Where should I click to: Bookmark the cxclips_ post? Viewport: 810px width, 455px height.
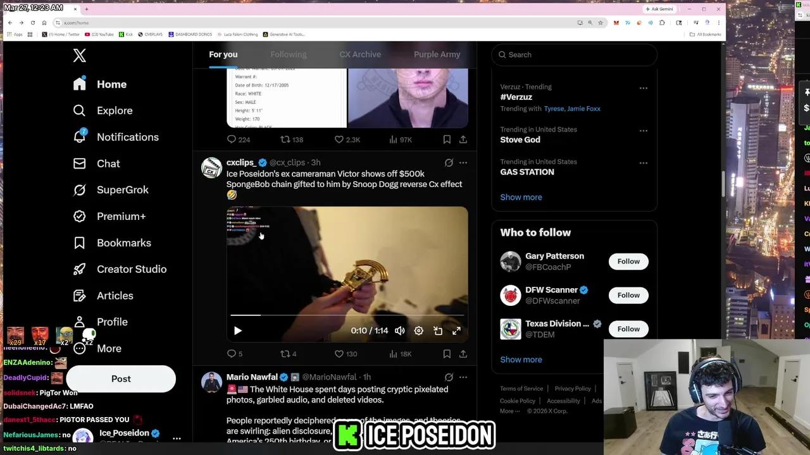[447, 354]
